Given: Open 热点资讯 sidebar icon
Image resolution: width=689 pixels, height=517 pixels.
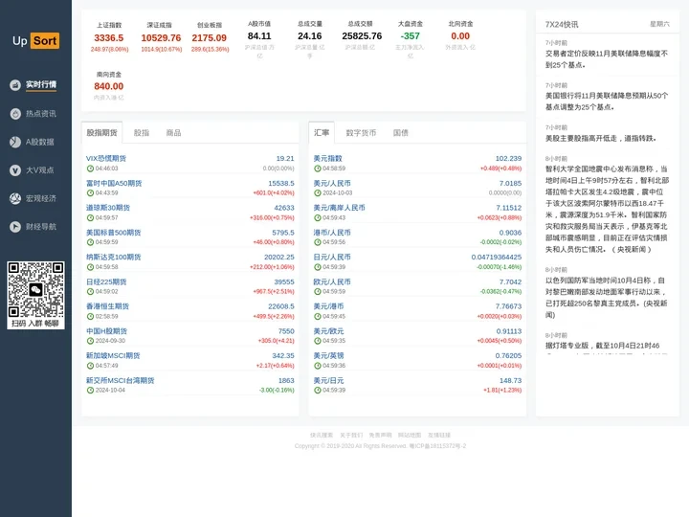Looking at the screenshot, I should coord(15,114).
